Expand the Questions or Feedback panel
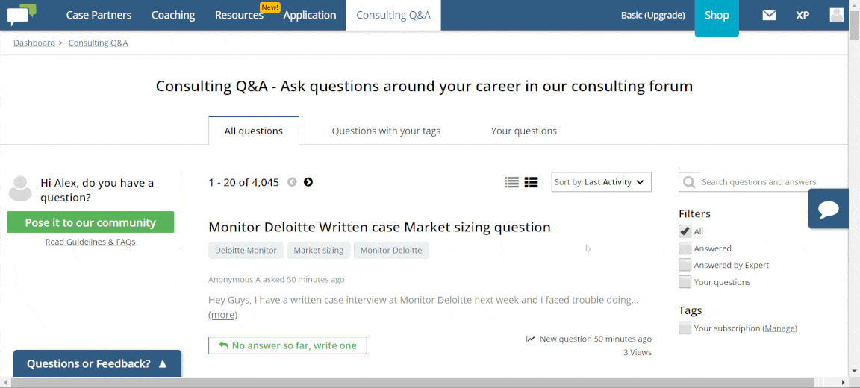 tap(97, 363)
